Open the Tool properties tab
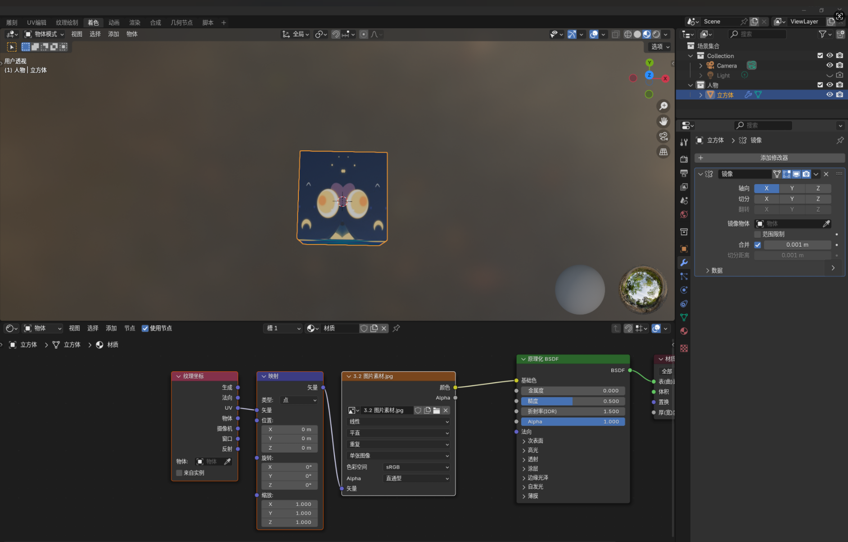 684,142
